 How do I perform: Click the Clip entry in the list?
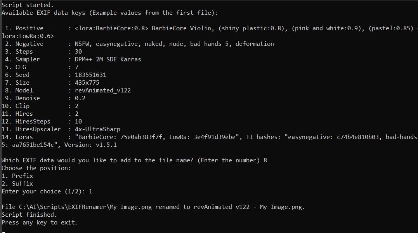tap(22, 106)
